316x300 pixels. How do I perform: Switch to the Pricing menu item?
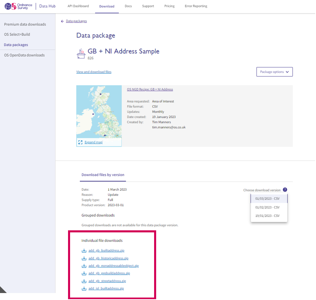[x=169, y=6]
